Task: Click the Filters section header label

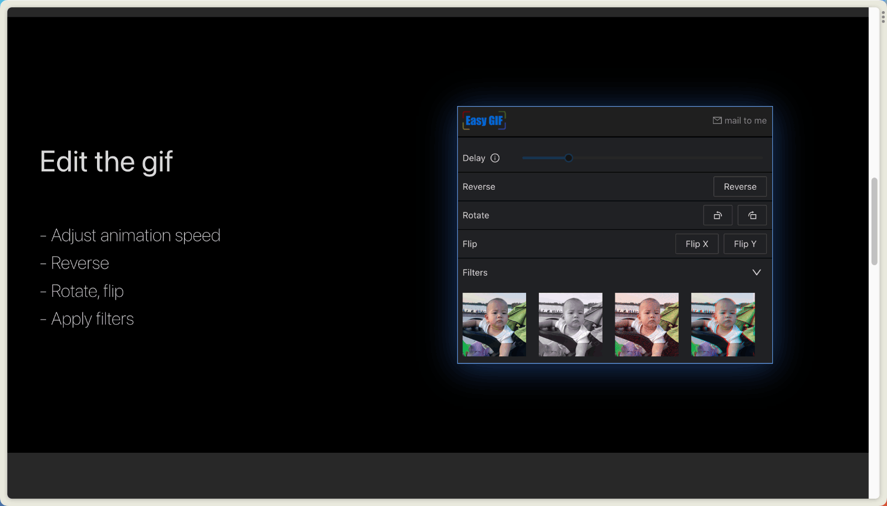Action: (475, 272)
